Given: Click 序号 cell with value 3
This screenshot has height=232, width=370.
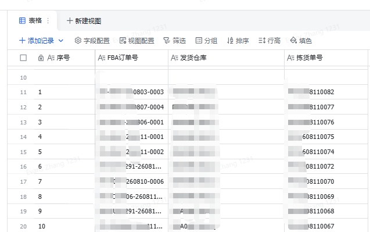Looking at the screenshot, I should coord(65,122).
